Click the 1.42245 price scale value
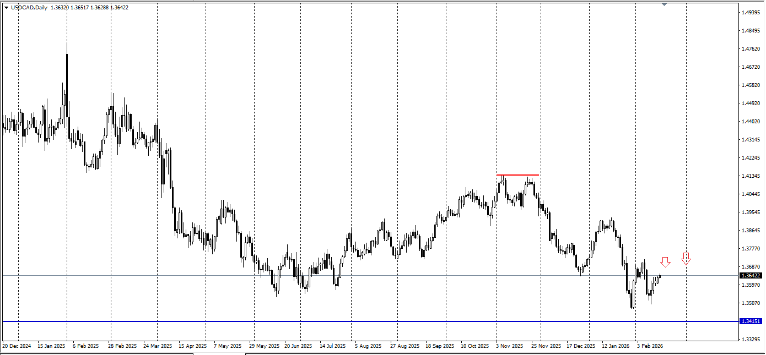The width and height of the screenshot is (766, 355). (x=752, y=158)
